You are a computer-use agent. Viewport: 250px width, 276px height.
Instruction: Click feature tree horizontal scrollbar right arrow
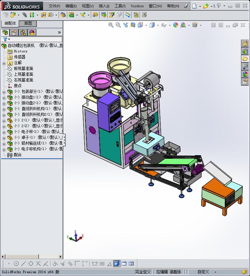[x=61, y=257]
